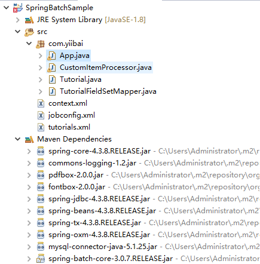
Task: Expand the JRE System Library node
Action: (18, 20)
